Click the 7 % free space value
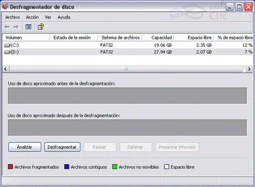 (249, 52)
